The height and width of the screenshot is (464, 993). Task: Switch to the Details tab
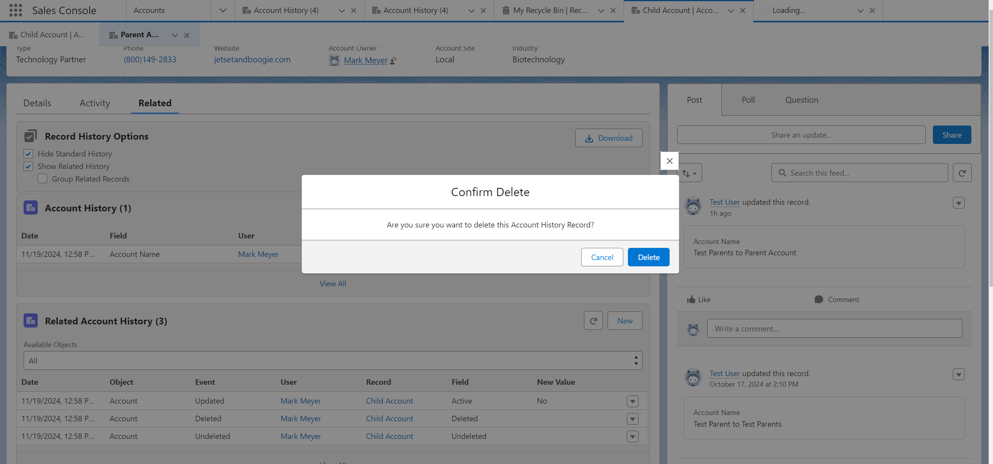click(x=37, y=103)
